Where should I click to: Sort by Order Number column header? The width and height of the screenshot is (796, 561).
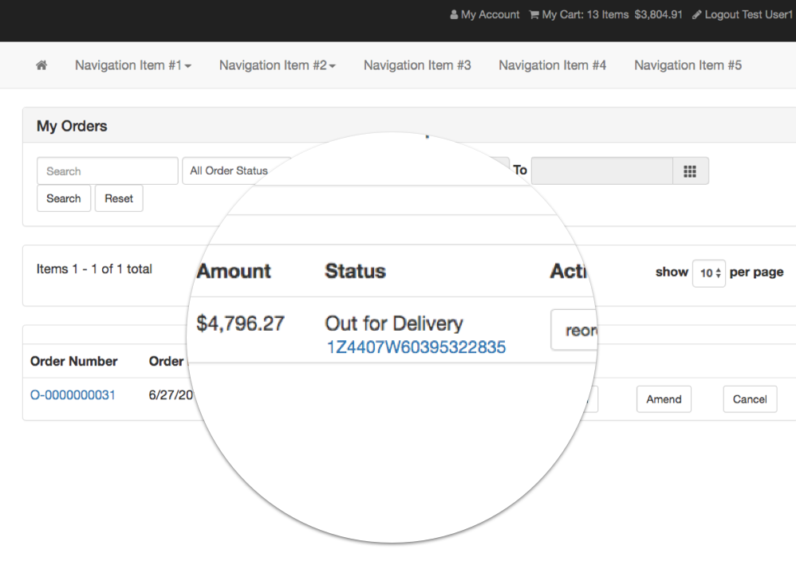coord(74,361)
